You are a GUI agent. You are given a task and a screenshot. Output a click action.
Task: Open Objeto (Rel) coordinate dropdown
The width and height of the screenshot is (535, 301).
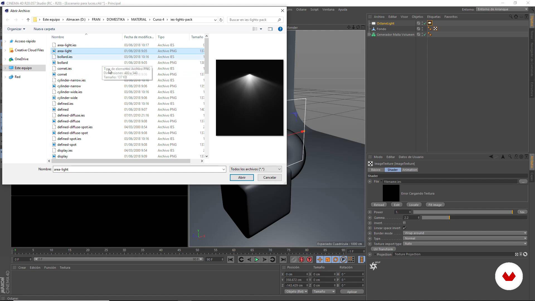[x=296, y=292]
